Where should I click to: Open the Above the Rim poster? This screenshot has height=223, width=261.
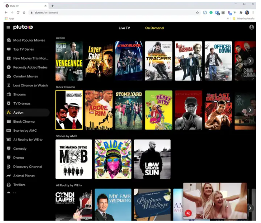coord(99,110)
